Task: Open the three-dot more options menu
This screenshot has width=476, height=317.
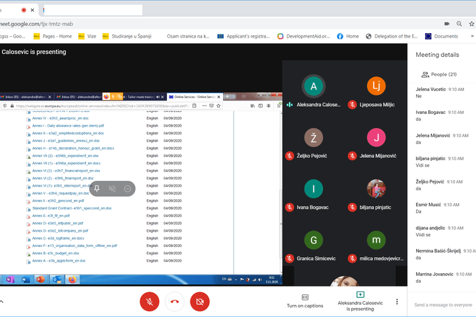Action: coord(397,302)
